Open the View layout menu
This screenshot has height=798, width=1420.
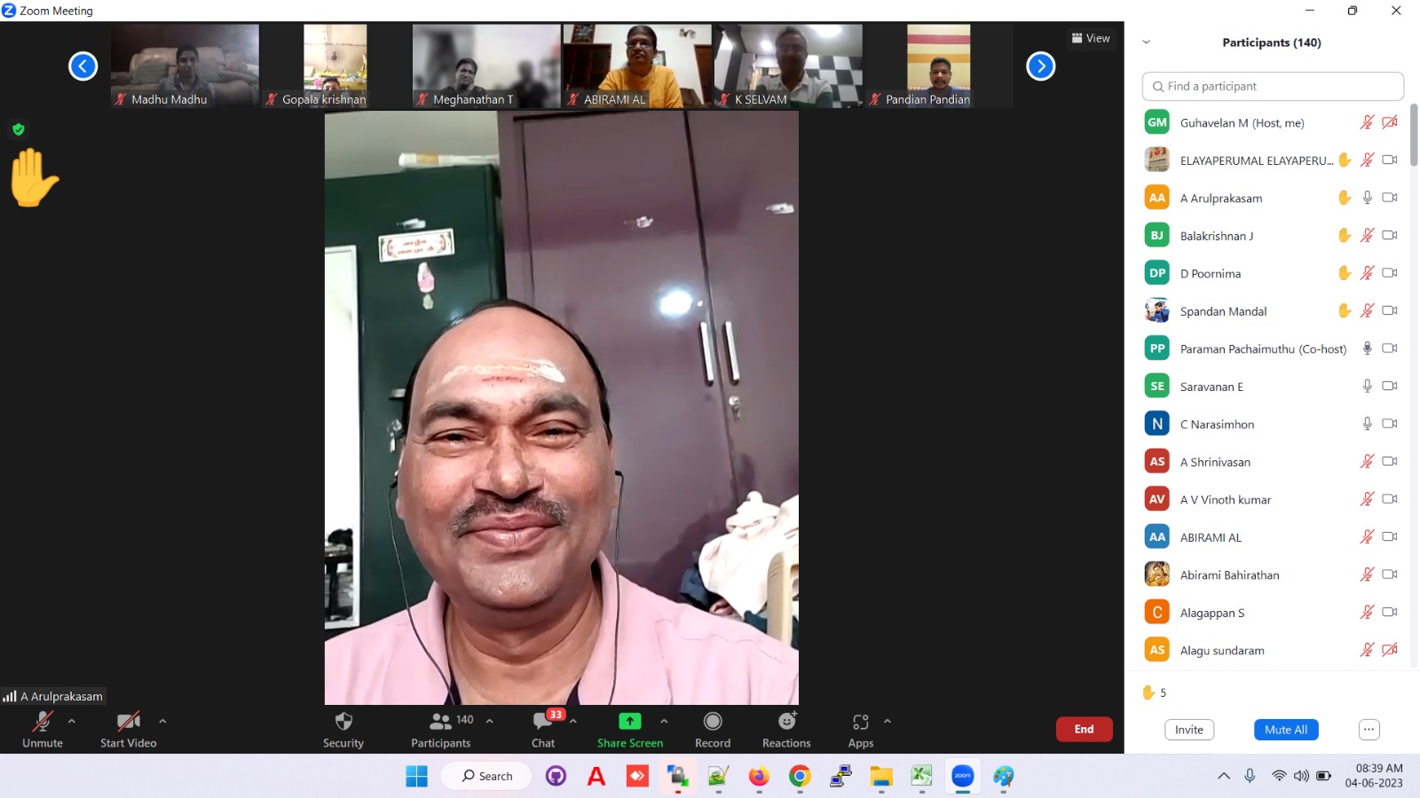1091,38
